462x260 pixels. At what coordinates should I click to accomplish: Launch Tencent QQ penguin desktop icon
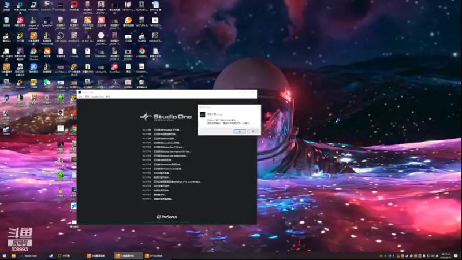[x=6, y=38]
